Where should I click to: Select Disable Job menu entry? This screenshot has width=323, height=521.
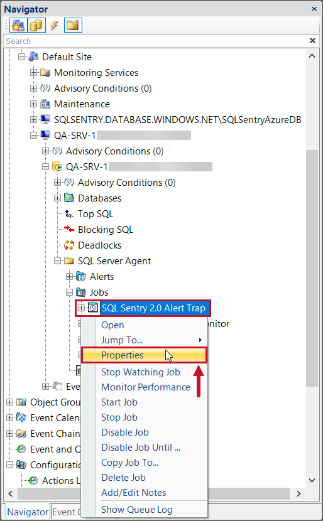tap(144, 432)
